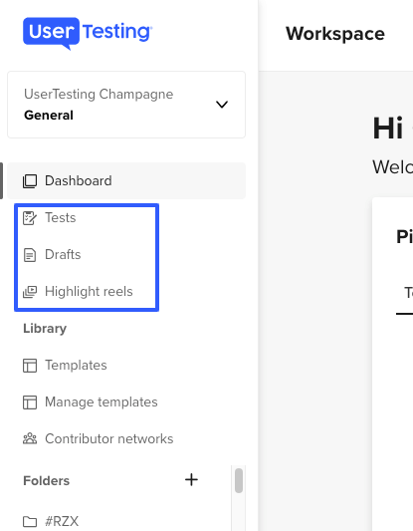The height and width of the screenshot is (531, 413).
Task: Go to Tests in the sidebar
Action: (x=61, y=218)
